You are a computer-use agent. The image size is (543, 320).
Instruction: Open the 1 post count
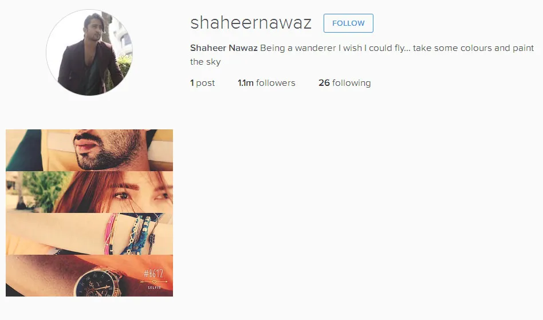coord(203,83)
